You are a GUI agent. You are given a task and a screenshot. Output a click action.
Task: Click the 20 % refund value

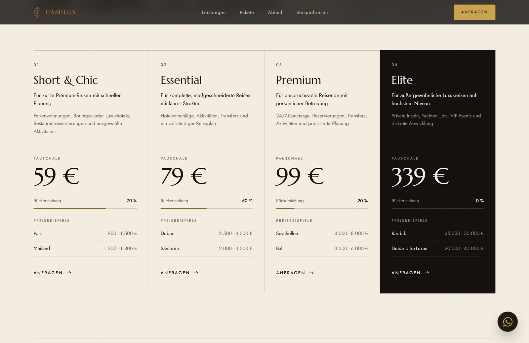point(363,201)
